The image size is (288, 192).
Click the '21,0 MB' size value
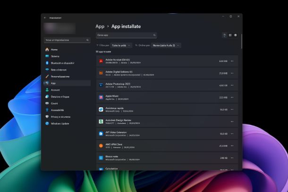(223, 73)
